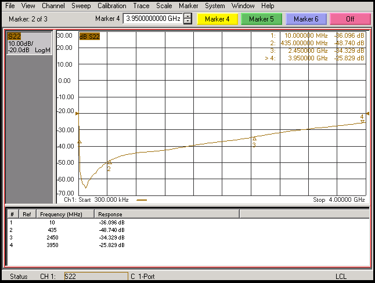Click the Stop 4.00000 GHz label
The image size is (375, 283).
click(339, 199)
